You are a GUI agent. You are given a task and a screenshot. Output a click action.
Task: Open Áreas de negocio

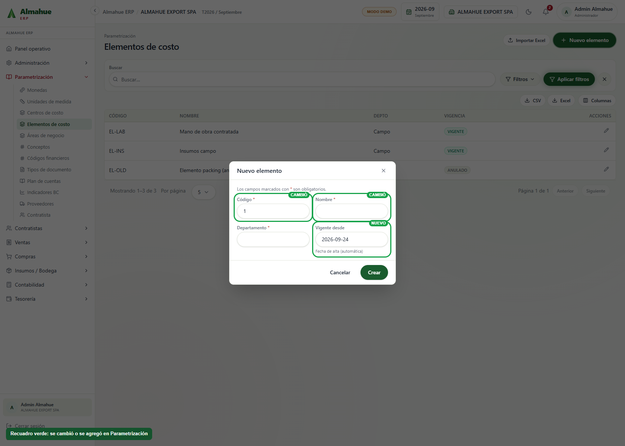point(54,135)
